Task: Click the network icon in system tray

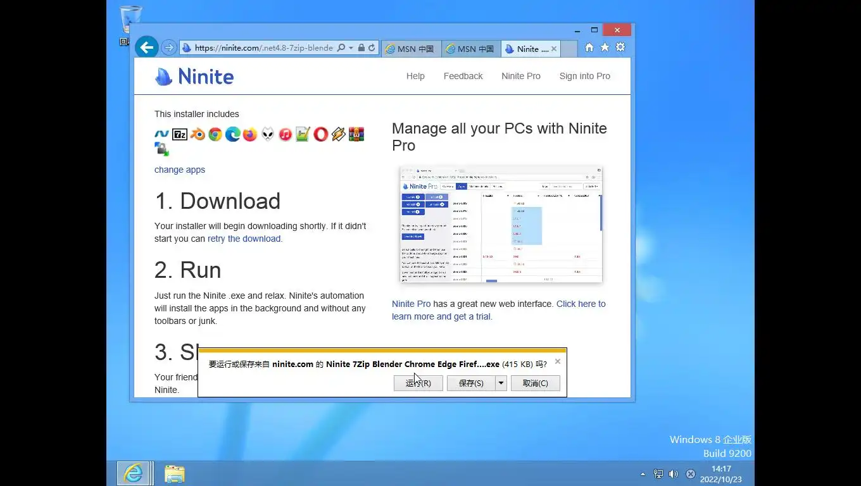Action: click(x=658, y=474)
